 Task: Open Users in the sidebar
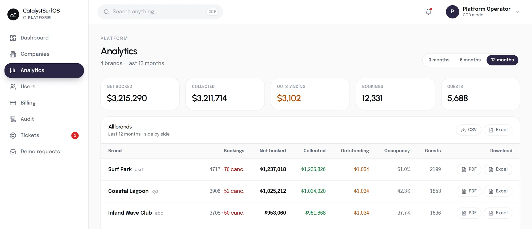(44, 87)
